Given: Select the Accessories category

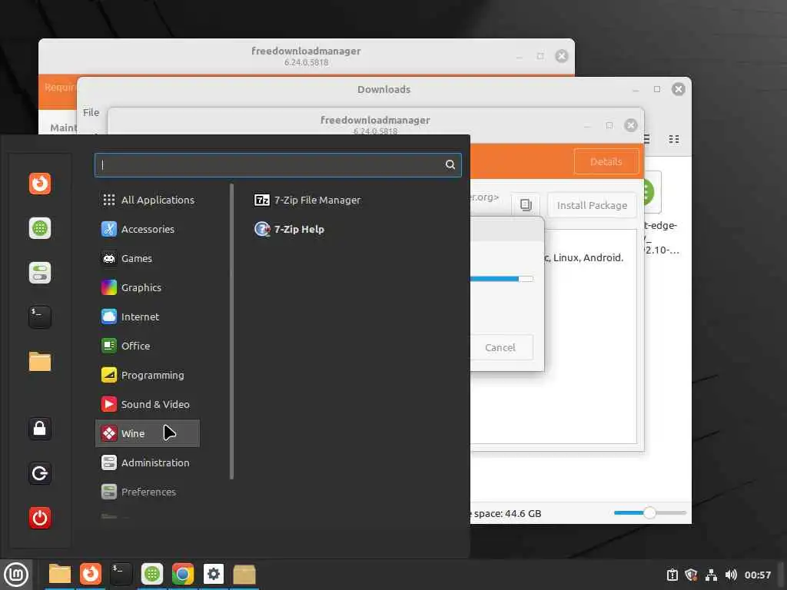Looking at the screenshot, I should tap(148, 229).
